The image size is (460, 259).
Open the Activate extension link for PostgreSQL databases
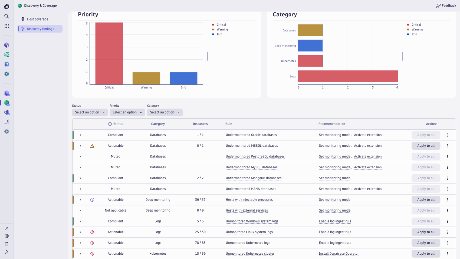[368, 156]
